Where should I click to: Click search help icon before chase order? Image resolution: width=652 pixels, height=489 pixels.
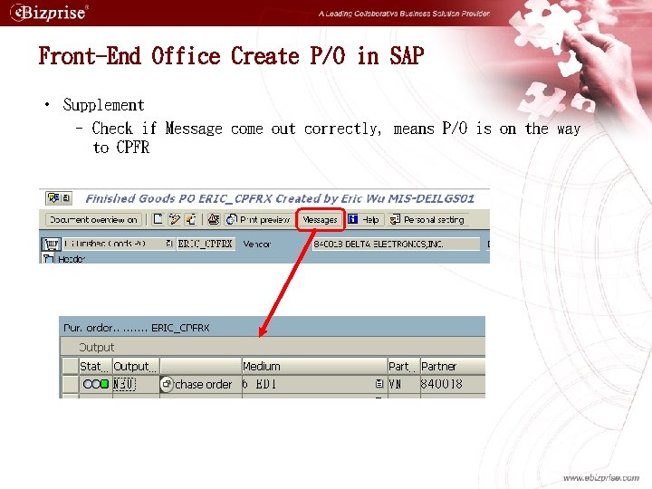tap(167, 384)
